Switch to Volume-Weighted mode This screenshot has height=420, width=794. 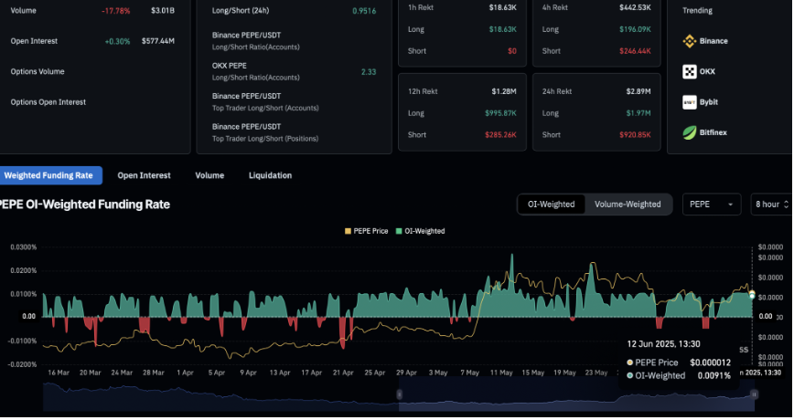tap(628, 205)
